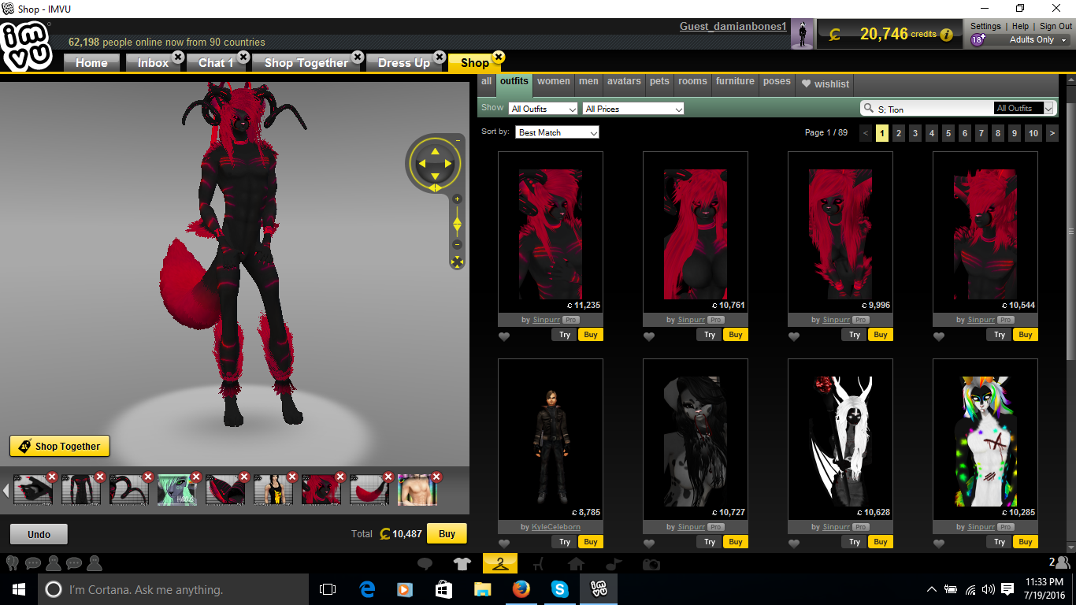Open Skype from the Windows taskbar

559,589
